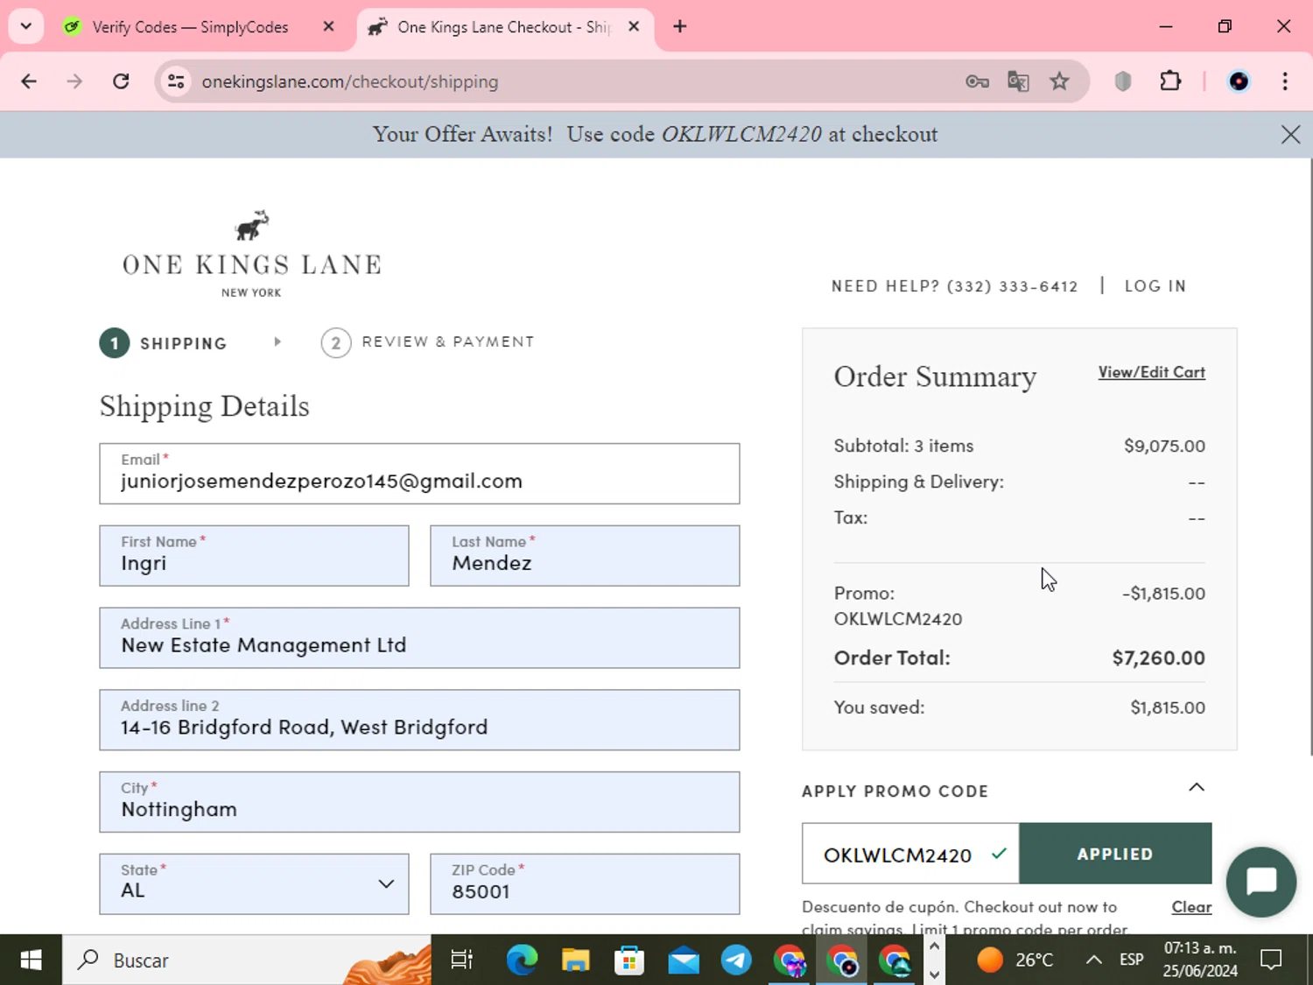Click the browser forward arrow

74,81
